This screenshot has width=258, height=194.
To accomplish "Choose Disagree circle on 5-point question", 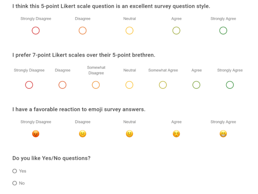I will coord(83,30).
